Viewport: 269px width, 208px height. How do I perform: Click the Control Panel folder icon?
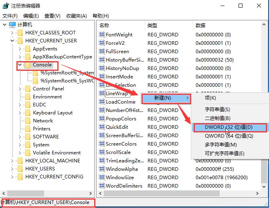tap(27, 89)
